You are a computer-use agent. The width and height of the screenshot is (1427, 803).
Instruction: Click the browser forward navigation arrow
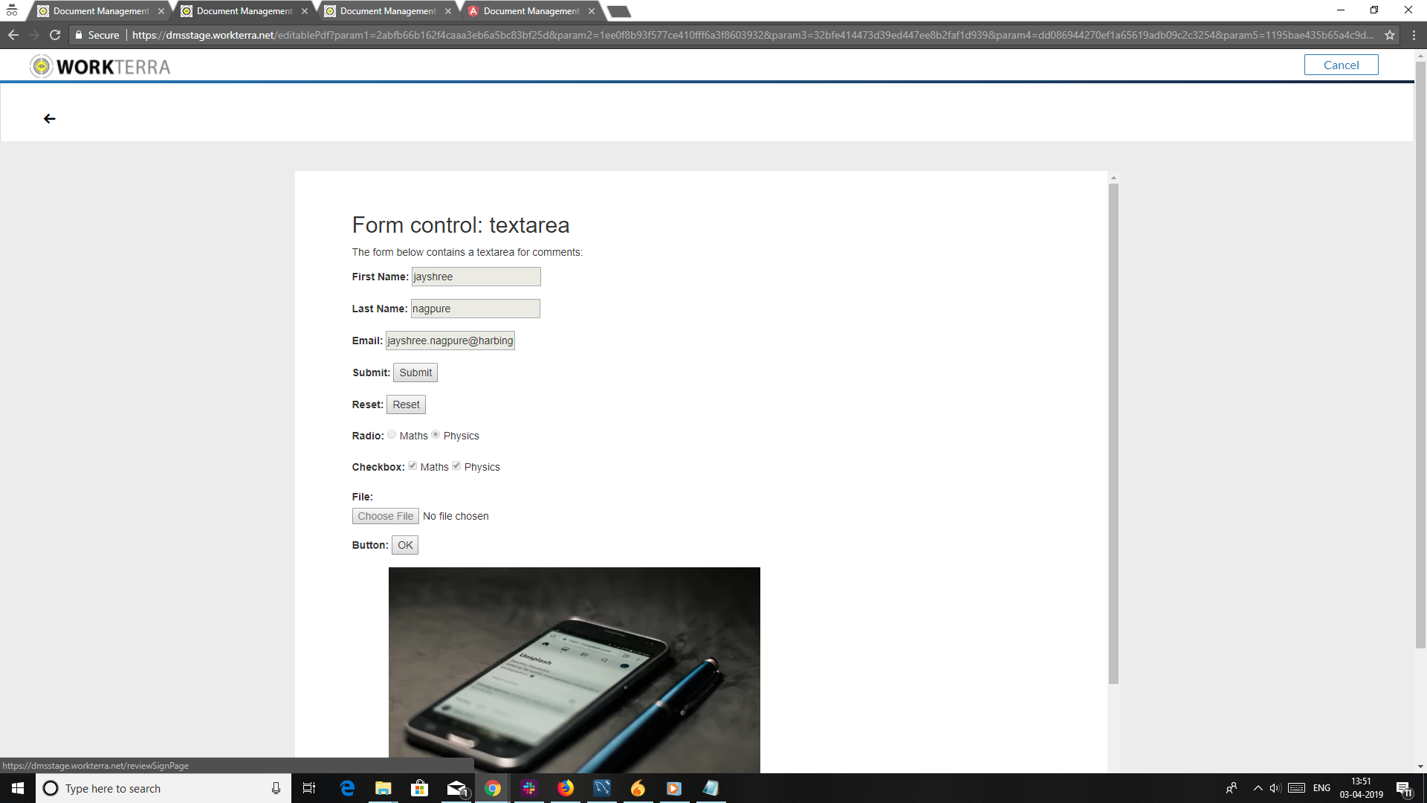[x=34, y=35]
